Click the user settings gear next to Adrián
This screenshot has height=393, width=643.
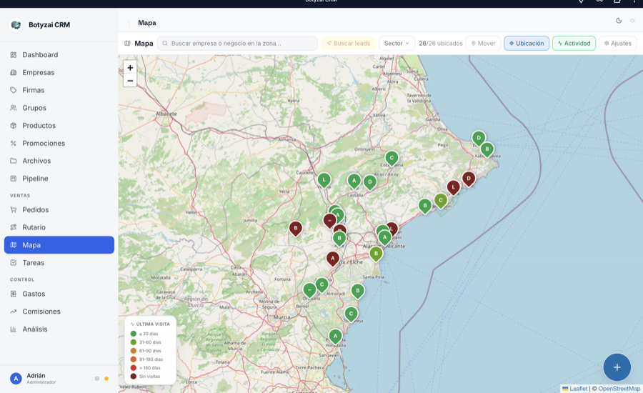pyautogui.click(x=96, y=379)
